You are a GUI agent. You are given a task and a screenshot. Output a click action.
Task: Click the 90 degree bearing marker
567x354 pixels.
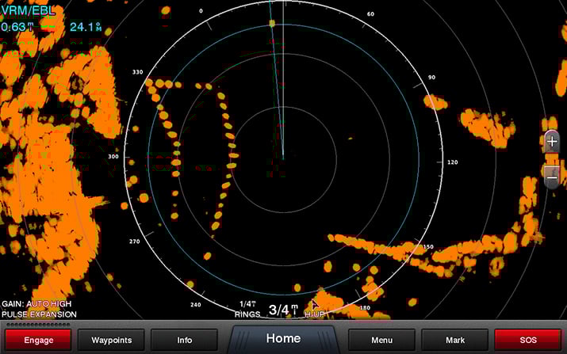(x=432, y=78)
